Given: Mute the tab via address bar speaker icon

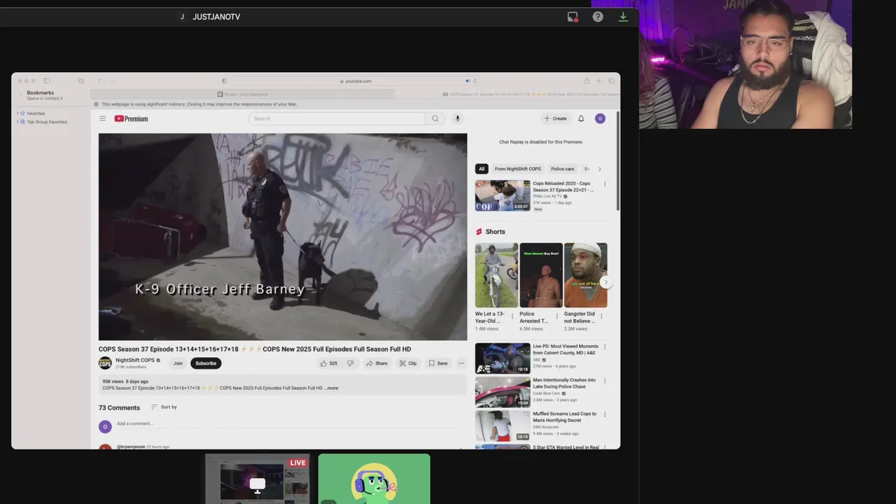Looking at the screenshot, I should [x=468, y=80].
